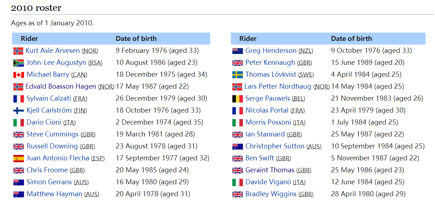
Task: Click the New Zealand flag beside Greg Henderson
Action: pos(237,51)
